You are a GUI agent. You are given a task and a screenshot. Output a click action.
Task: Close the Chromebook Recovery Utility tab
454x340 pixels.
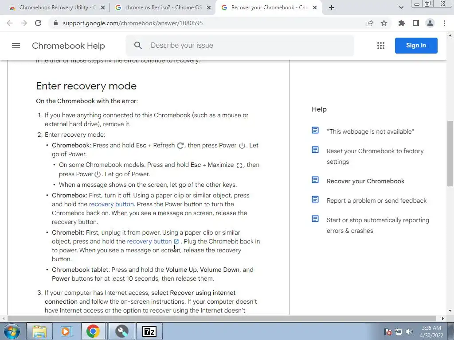[103, 8]
